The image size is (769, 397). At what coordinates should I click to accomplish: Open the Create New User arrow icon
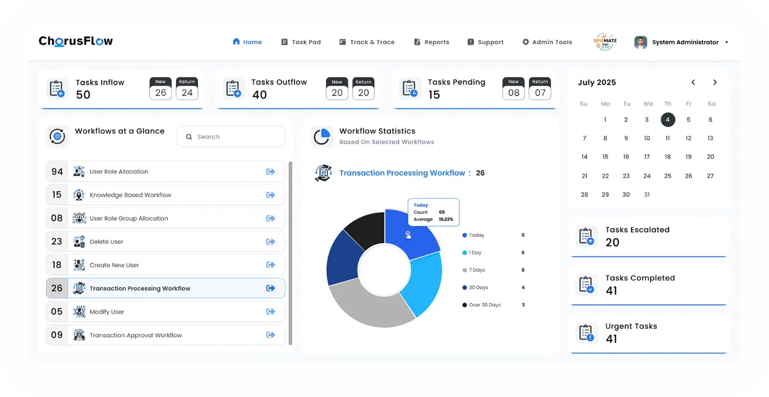(270, 265)
